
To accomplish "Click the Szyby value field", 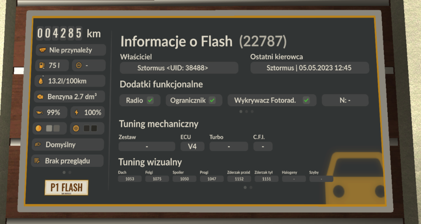I will coord(321,179).
